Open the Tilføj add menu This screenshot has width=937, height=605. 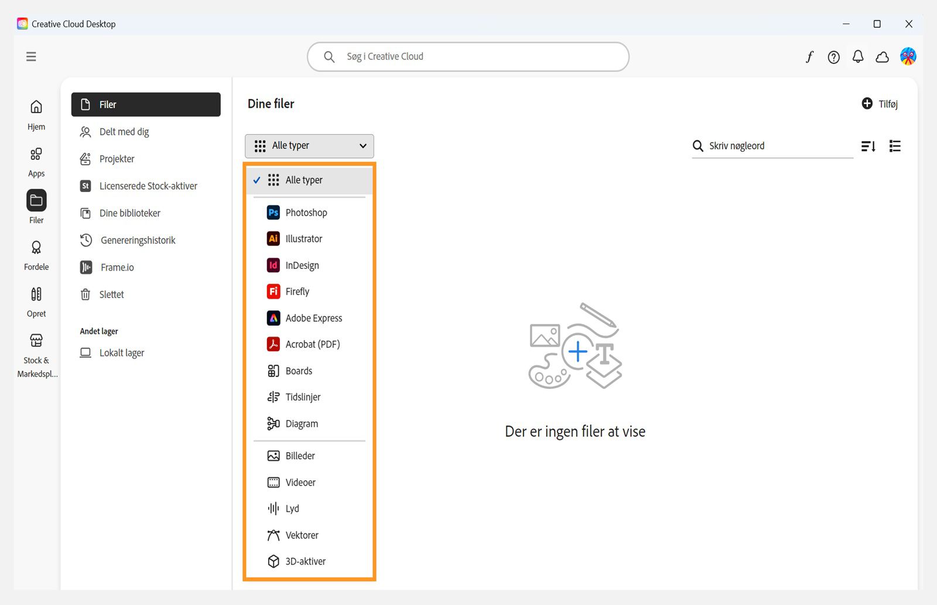point(880,104)
